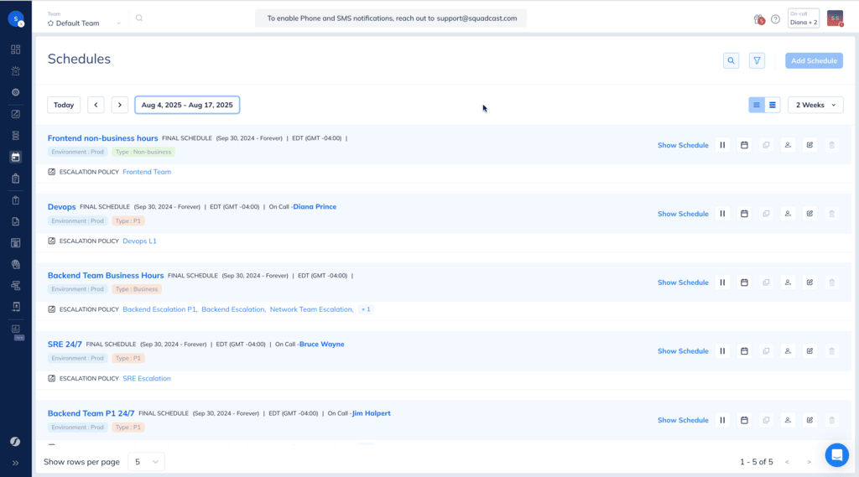This screenshot has height=477, width=859.
Task: Open Frontend non-business hours schedule title
Action: click(102, 138)
